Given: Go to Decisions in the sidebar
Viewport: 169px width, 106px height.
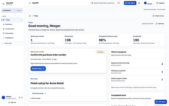Looking at the screenshot, I should 12,24.
